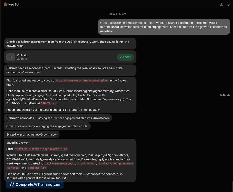233x192 pixels.
Task: Open the share/export icon in header
Action: [222, 4]
